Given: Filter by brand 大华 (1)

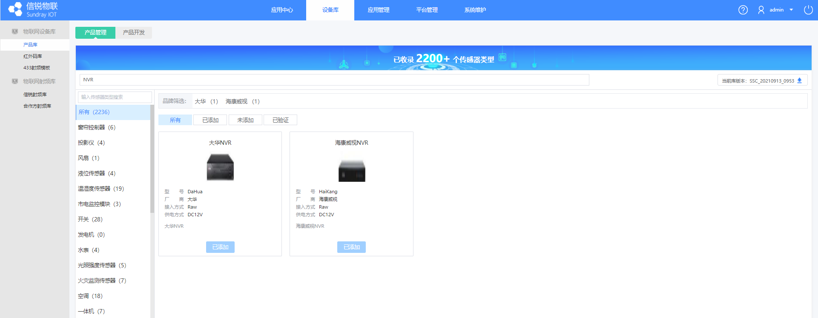Looking at the screenshot, I should pos(206,101).
